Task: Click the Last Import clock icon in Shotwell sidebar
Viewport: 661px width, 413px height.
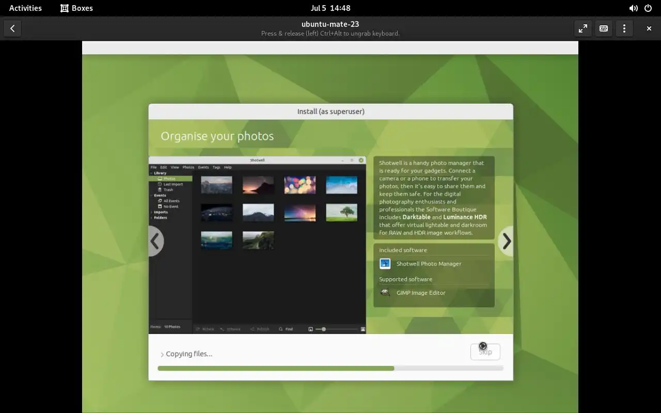Action: (160, 184)
